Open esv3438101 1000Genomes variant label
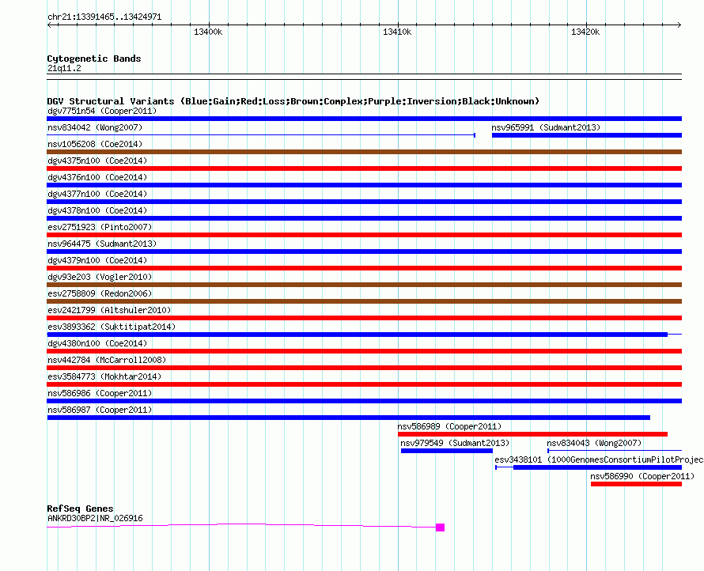Image resolution: width=704 pixels, height=571 pixels. 599,459
